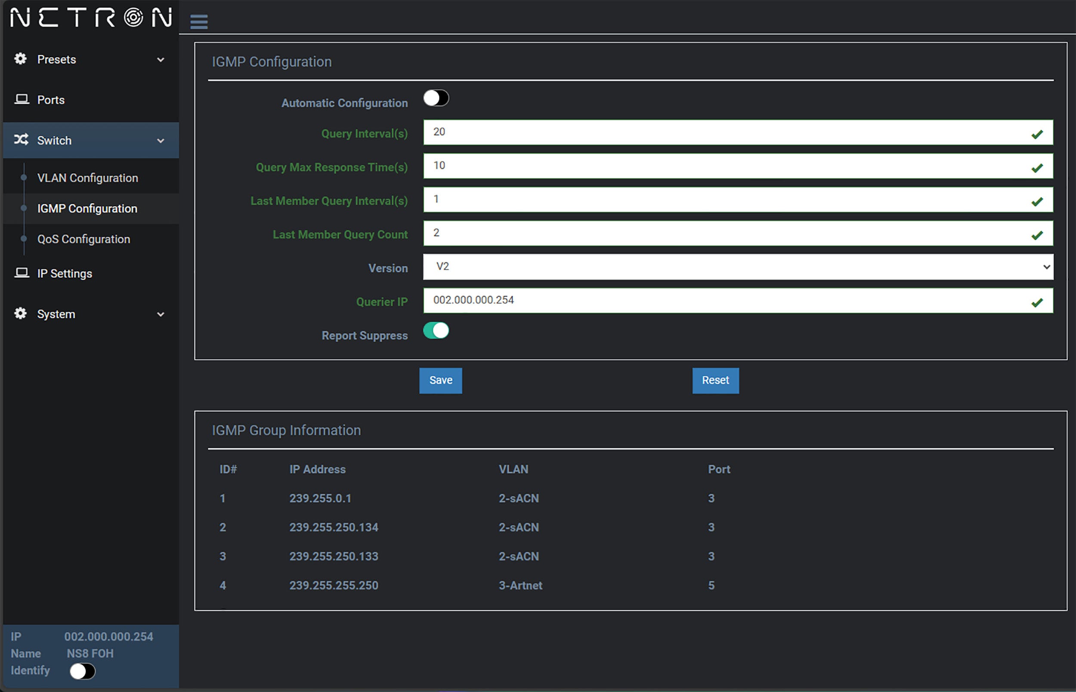The width and height of the screenshot is (1076, 692).
Task: Click the Presets menu icon
Action: click(20, 59)
